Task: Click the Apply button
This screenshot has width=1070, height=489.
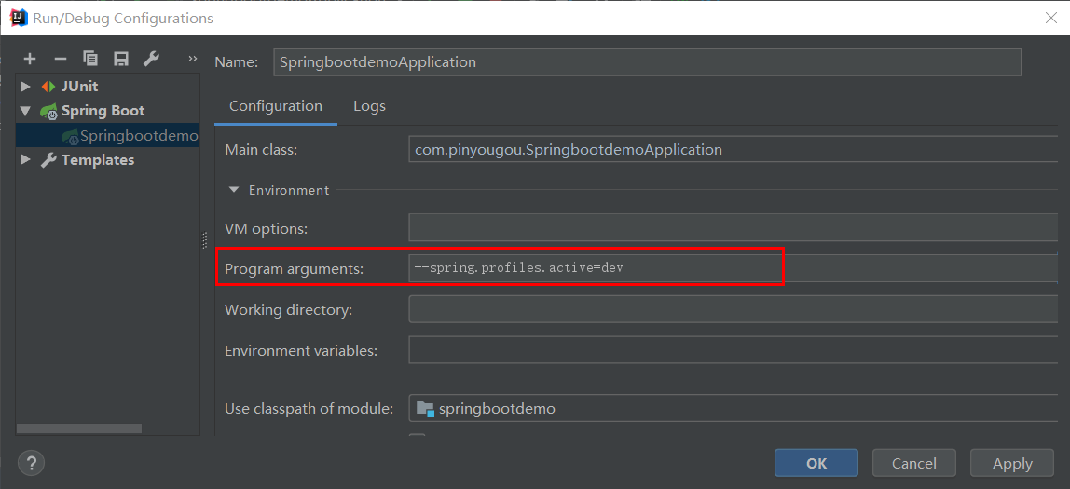Action: (1012, 463)
